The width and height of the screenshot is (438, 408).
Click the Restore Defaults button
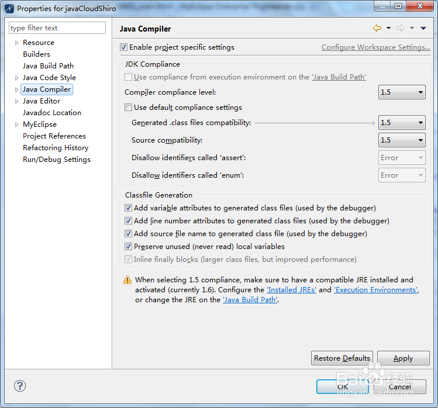click(342, 358)
